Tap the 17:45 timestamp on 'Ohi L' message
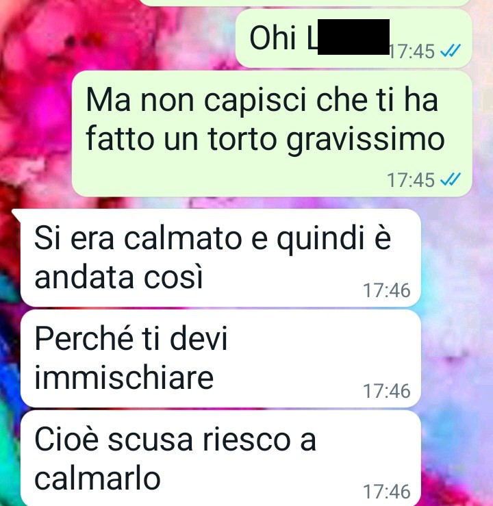Screen dimensions: 493x506 tap(412, 51)
